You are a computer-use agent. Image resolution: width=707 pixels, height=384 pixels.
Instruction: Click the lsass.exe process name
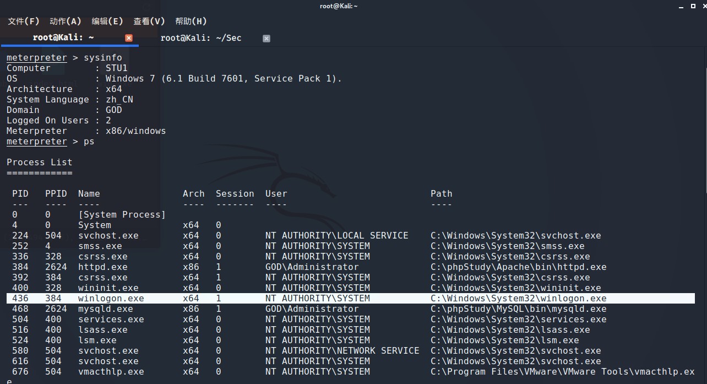point(103,330)
